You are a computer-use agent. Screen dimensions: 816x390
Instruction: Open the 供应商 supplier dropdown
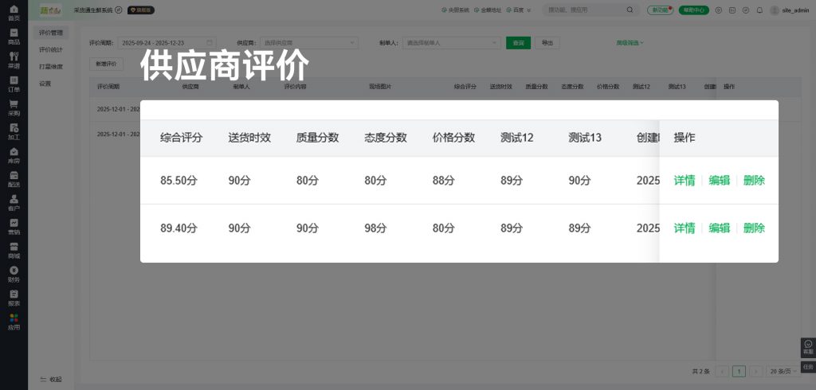pyautogui.click(x=307, y=42)
